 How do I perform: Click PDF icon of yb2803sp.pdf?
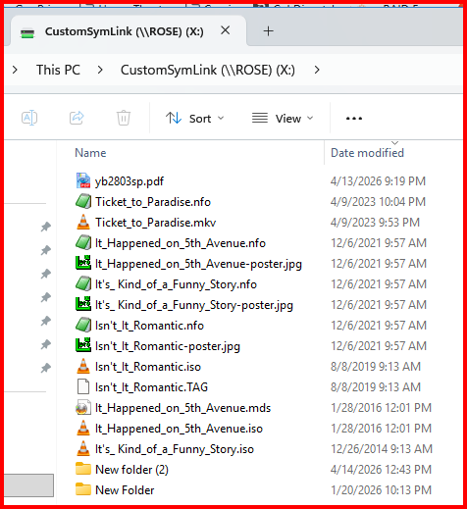coord(83,180)
